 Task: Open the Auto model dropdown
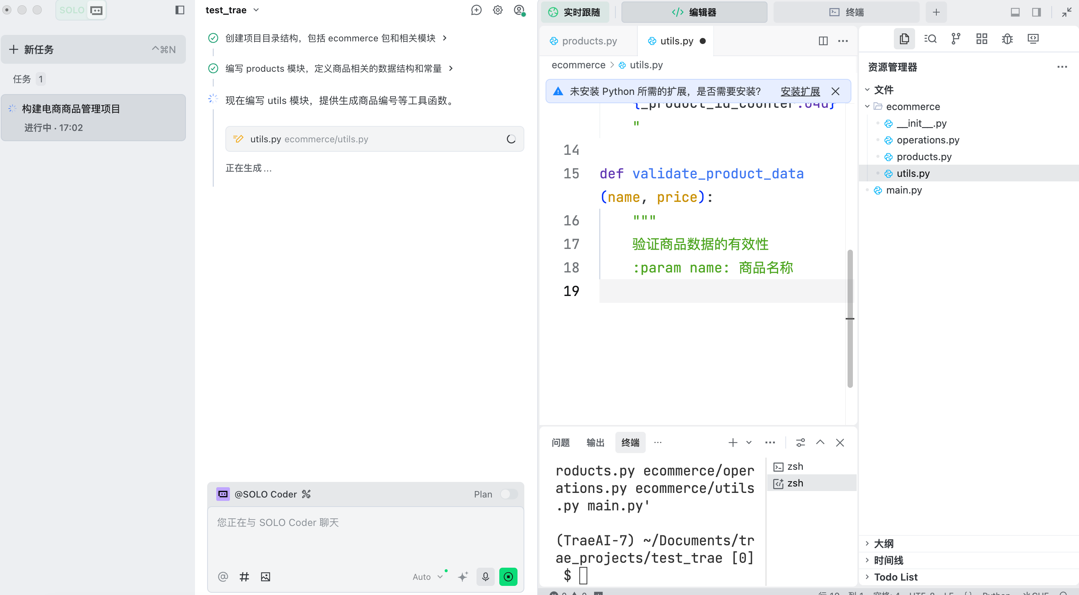point(427,576)
